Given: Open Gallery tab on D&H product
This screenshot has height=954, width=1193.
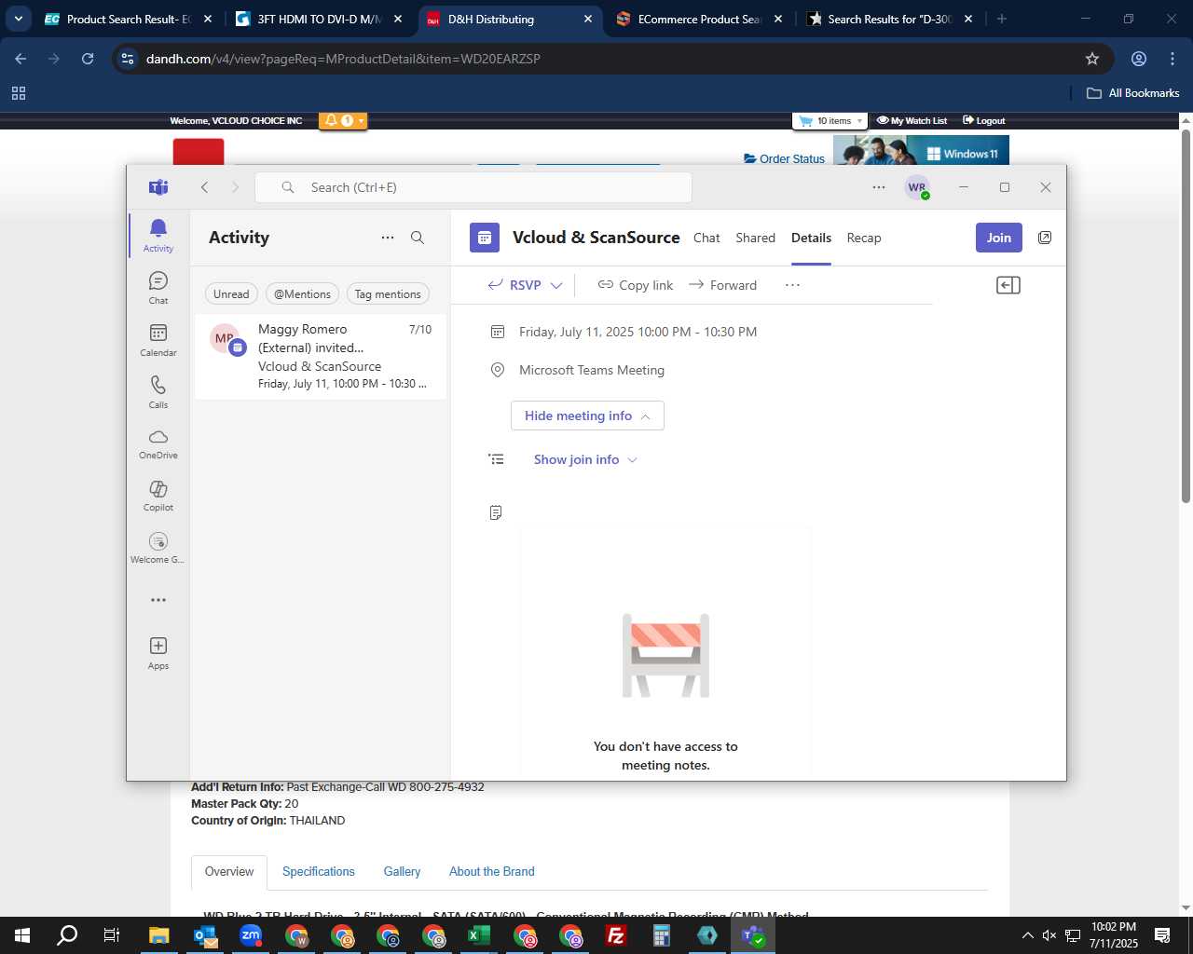Looking at the screenshot, I should pos(402,872).
